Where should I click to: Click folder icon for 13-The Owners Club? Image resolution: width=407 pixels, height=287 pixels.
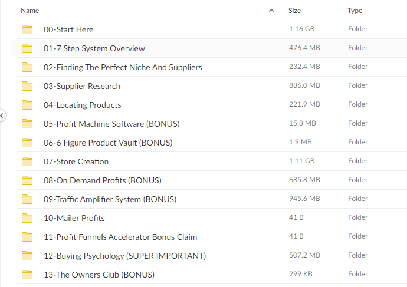pyautogui.click(x=27, y=275)
